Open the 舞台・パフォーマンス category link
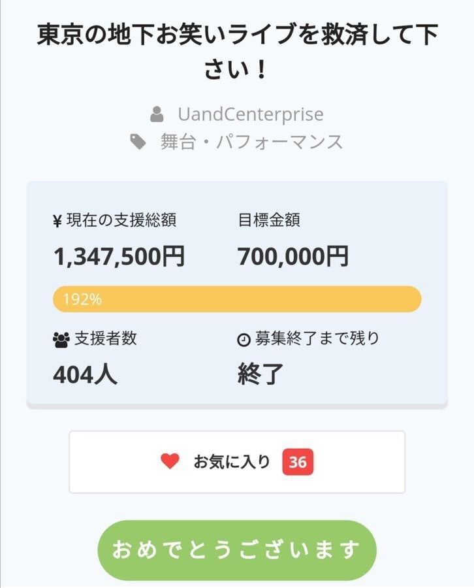The width and height of the screenshot is (474, 588). tap(251, 142)
